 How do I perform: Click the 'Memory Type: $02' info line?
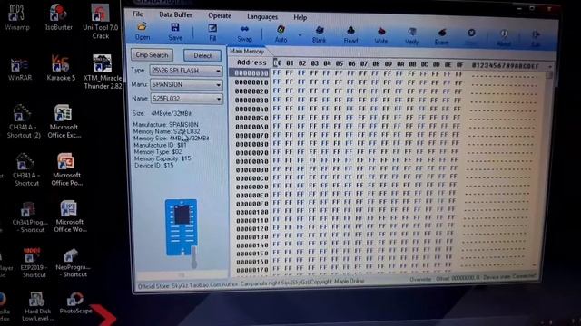tap(157, 151)
